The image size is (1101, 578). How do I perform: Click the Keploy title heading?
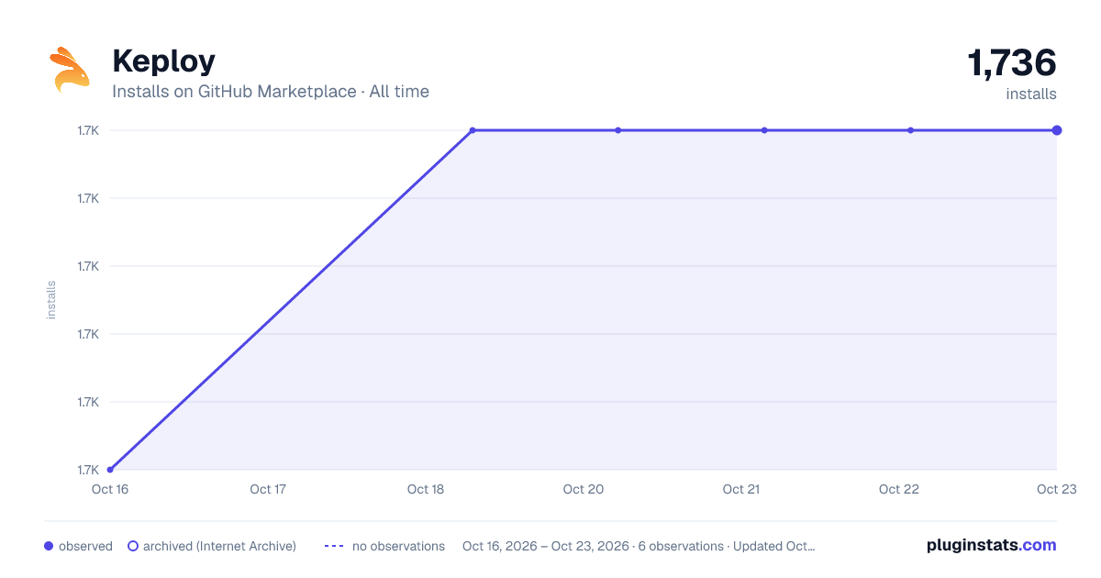[163, 61]
